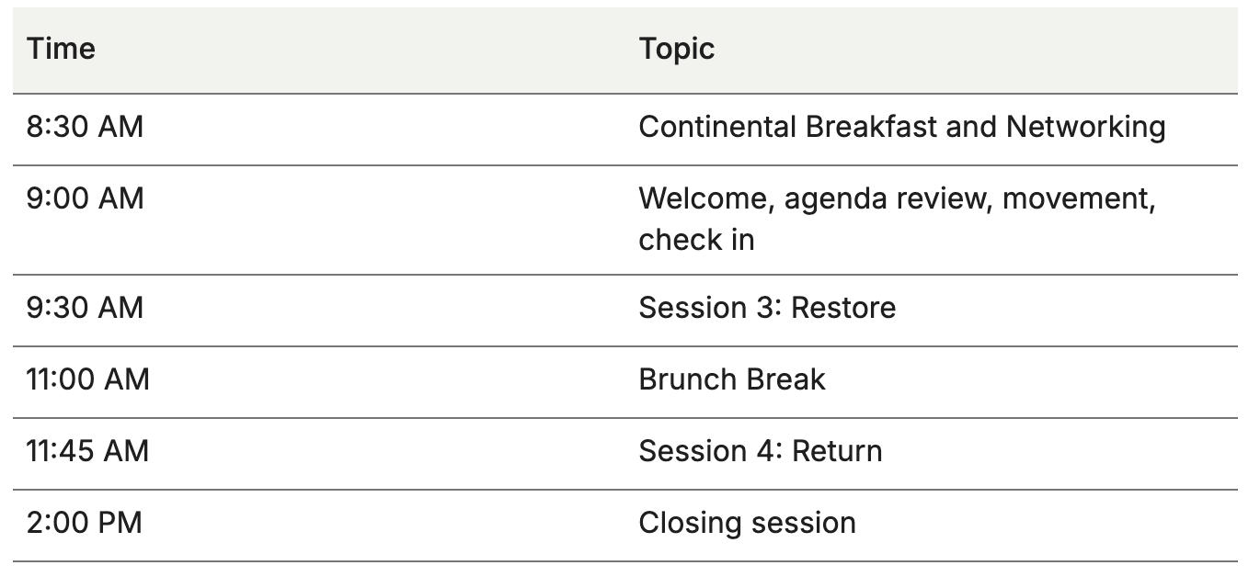Select the 11:45 AM time cell
Screen dimensions: 1260x588
(x=87, y=450)
